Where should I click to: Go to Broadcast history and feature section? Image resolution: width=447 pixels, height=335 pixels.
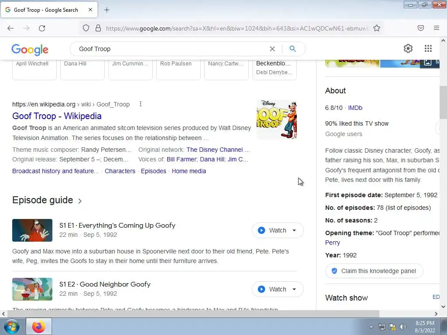click(x=55, y=171)
